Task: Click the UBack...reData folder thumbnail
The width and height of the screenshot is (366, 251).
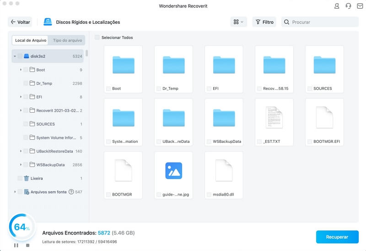Action: (174, 118)
